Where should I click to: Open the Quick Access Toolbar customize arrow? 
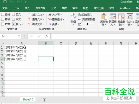(26, 2)
